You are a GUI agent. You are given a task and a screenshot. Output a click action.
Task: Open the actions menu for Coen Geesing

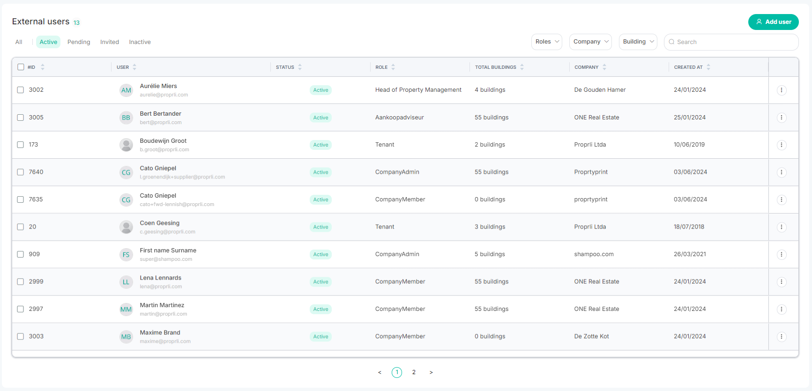(x=781, y=227)
